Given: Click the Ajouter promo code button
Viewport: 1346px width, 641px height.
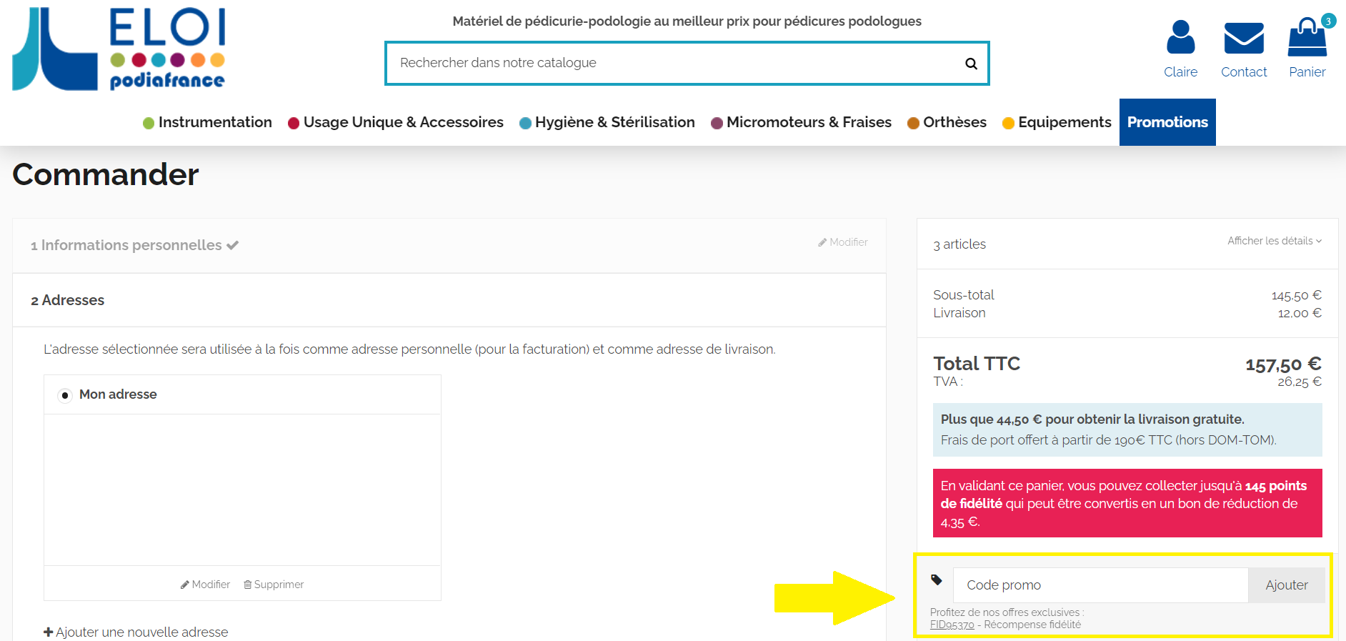Looking at the screenshot, I should click(x=1286, y=585).
